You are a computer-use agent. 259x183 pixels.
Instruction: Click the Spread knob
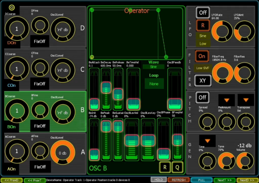(x=207, y=122)
